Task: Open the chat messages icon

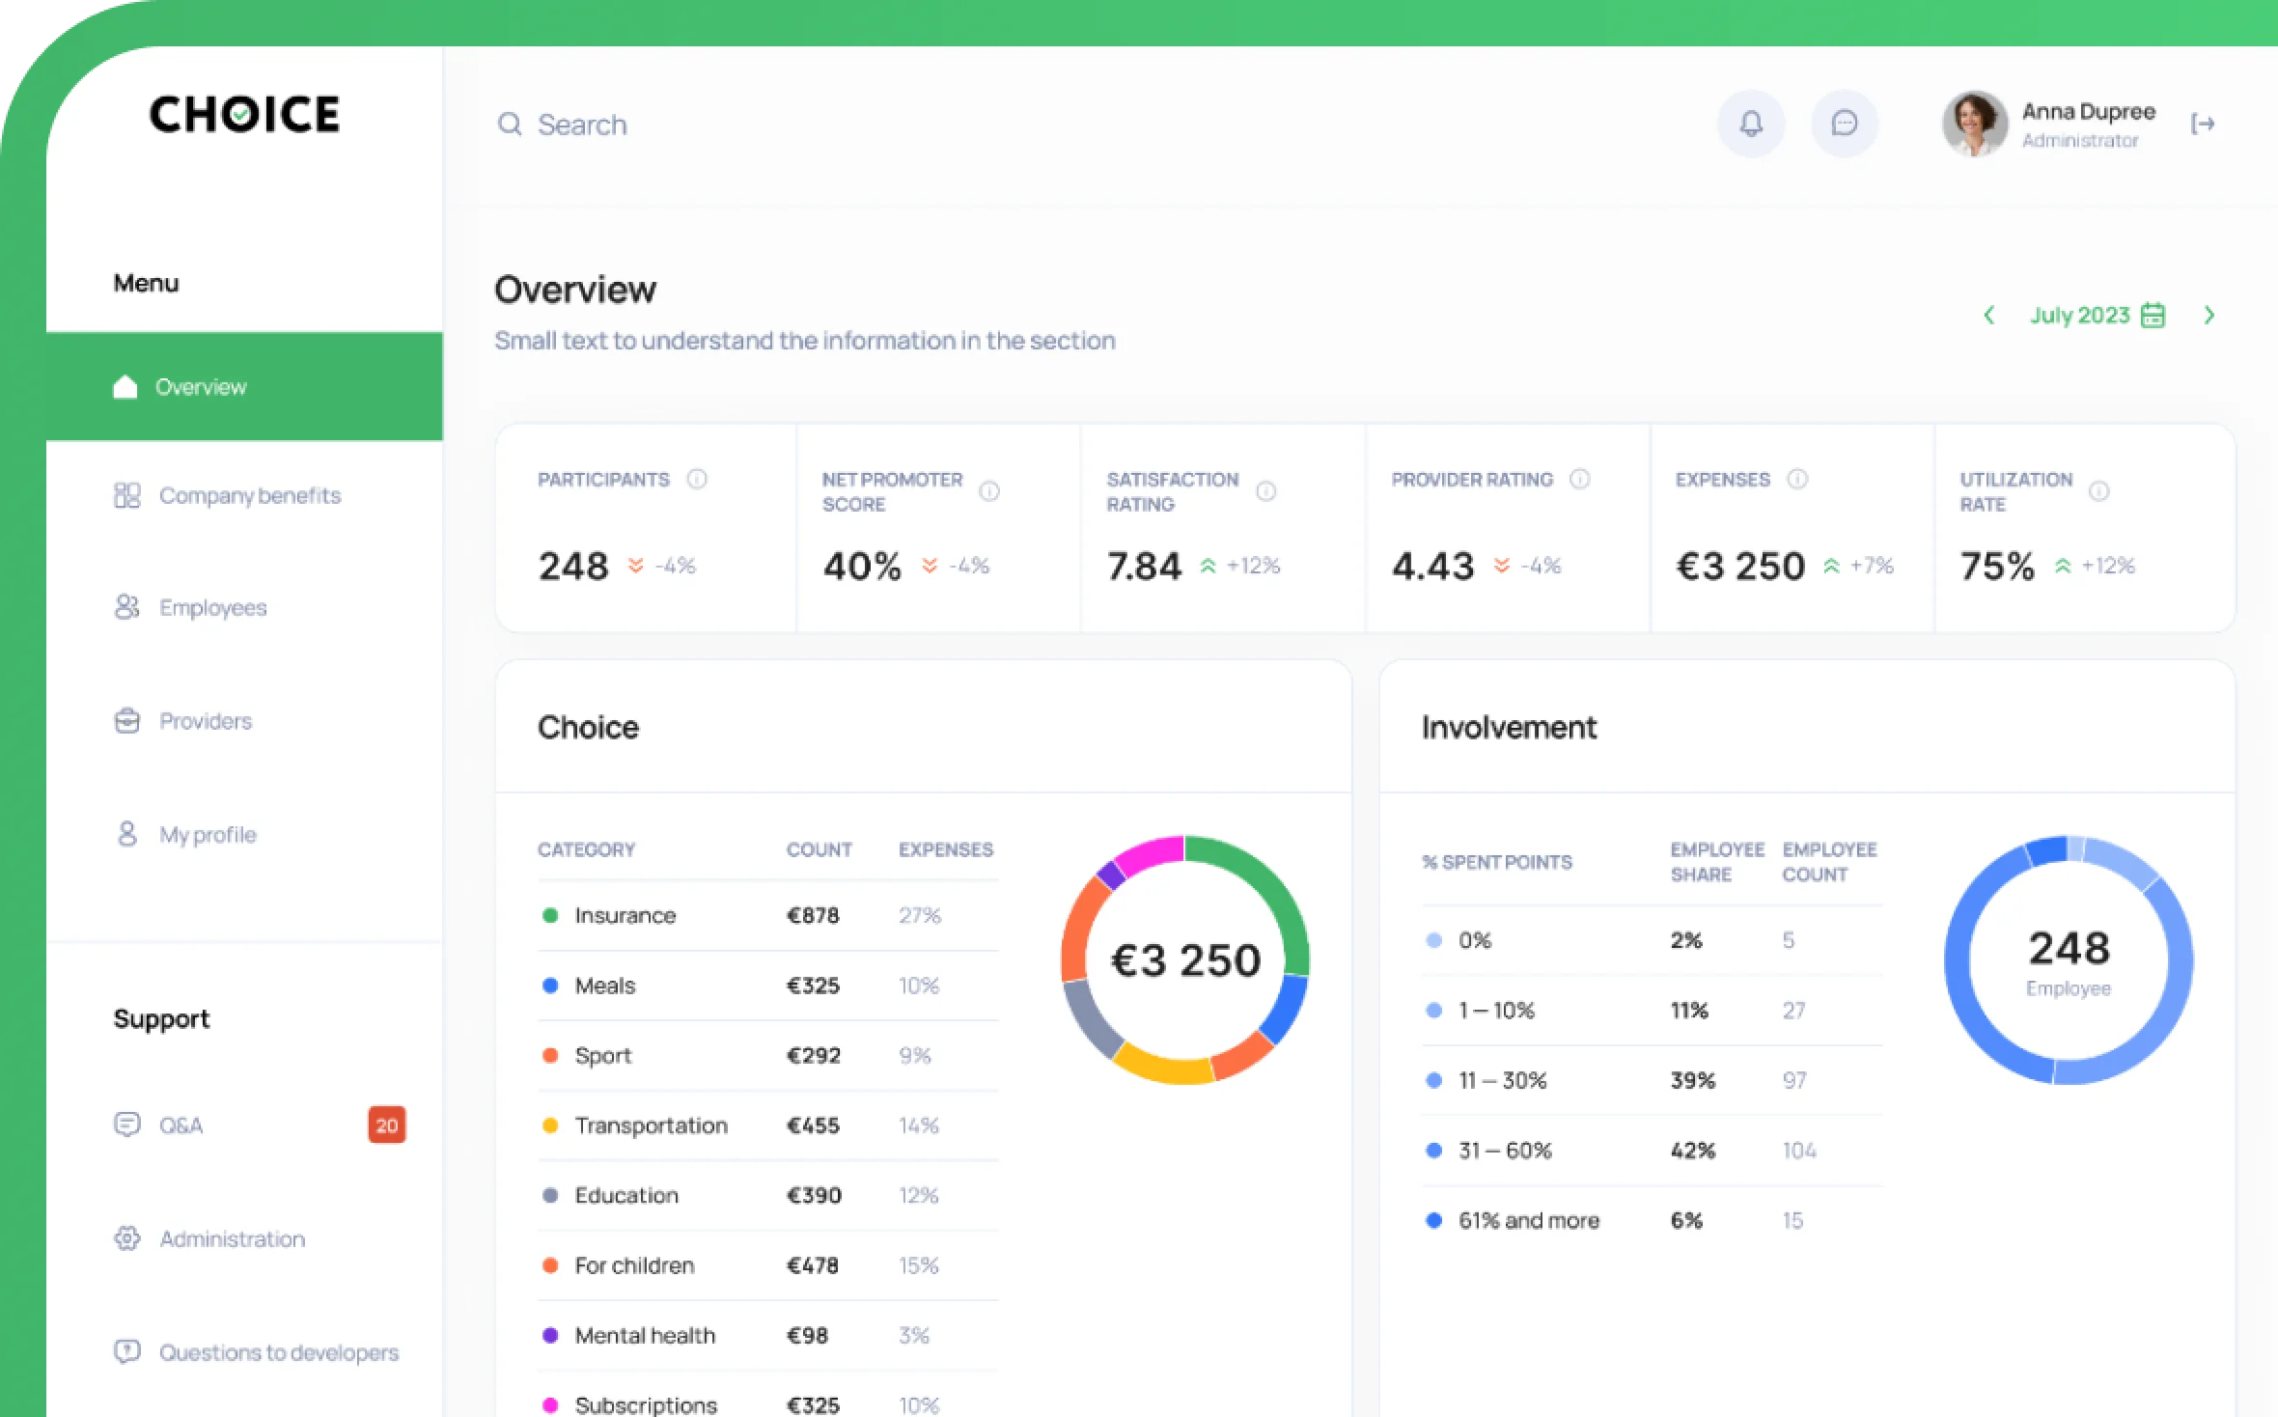Action: coord(1844,124)
